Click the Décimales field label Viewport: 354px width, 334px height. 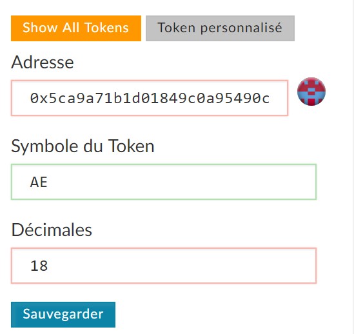[52, 230]
